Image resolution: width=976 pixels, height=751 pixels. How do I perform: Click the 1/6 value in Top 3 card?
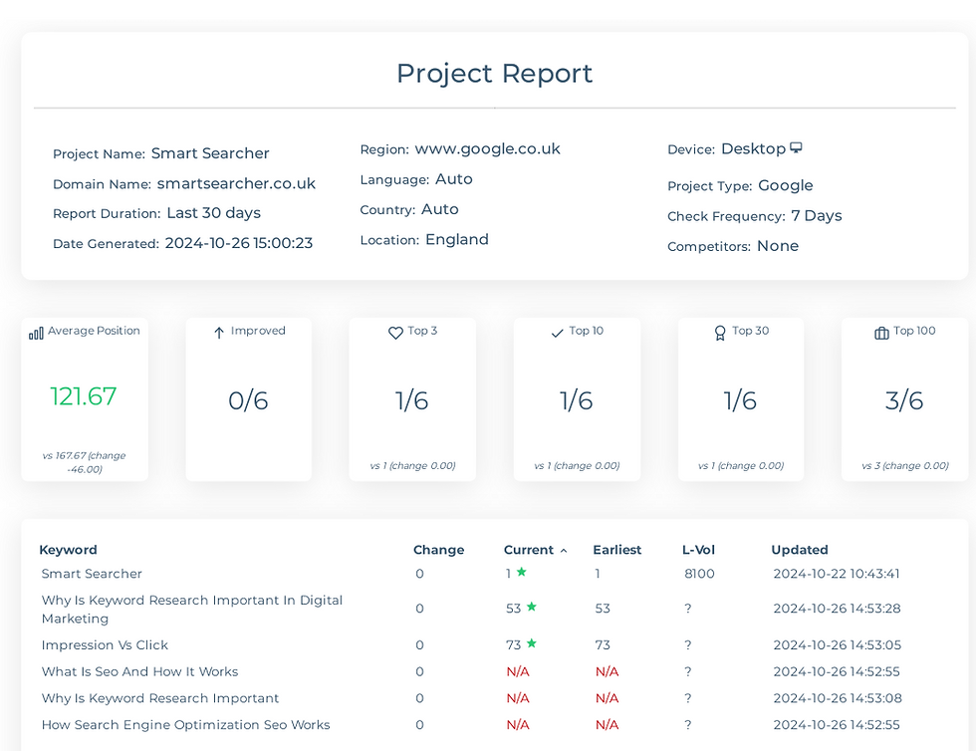(x=411, y=400)
